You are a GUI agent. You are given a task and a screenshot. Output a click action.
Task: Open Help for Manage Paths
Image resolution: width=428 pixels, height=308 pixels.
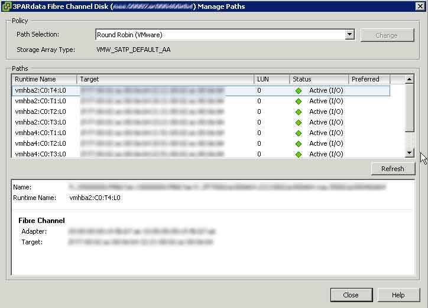coord(398,295)
